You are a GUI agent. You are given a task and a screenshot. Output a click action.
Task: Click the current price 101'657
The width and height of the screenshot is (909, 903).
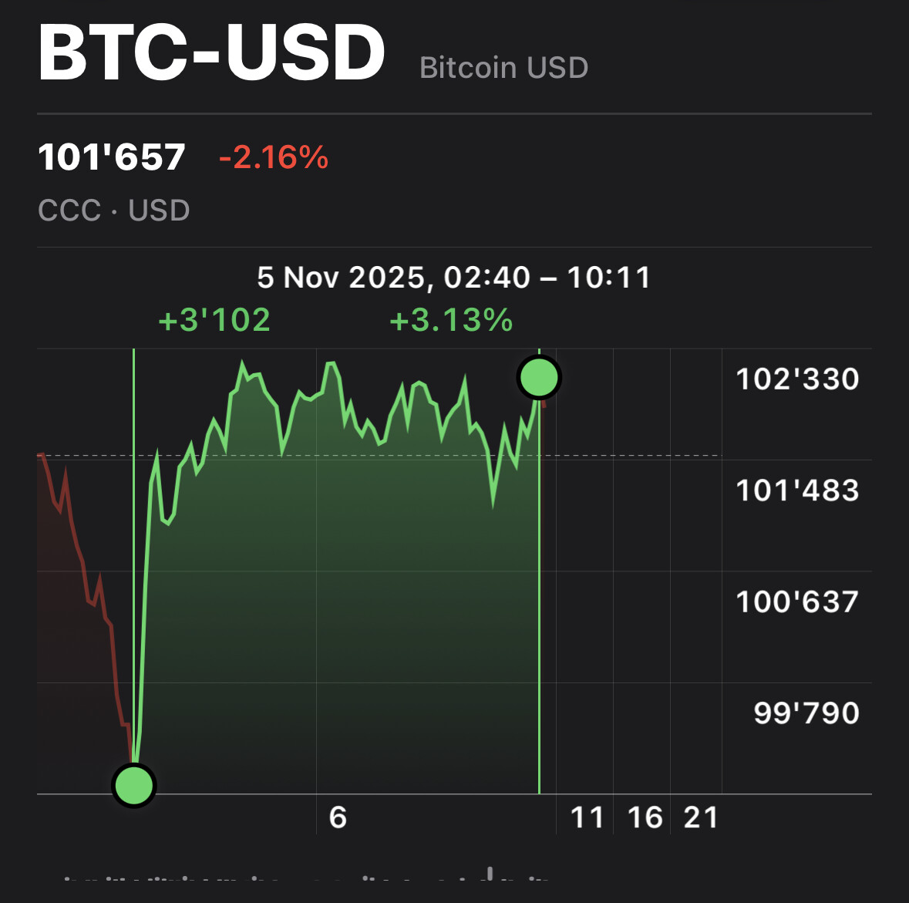[112, 158]
